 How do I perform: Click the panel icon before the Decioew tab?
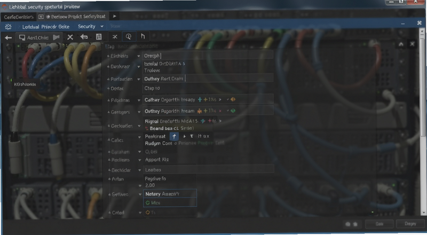(41, 17)
